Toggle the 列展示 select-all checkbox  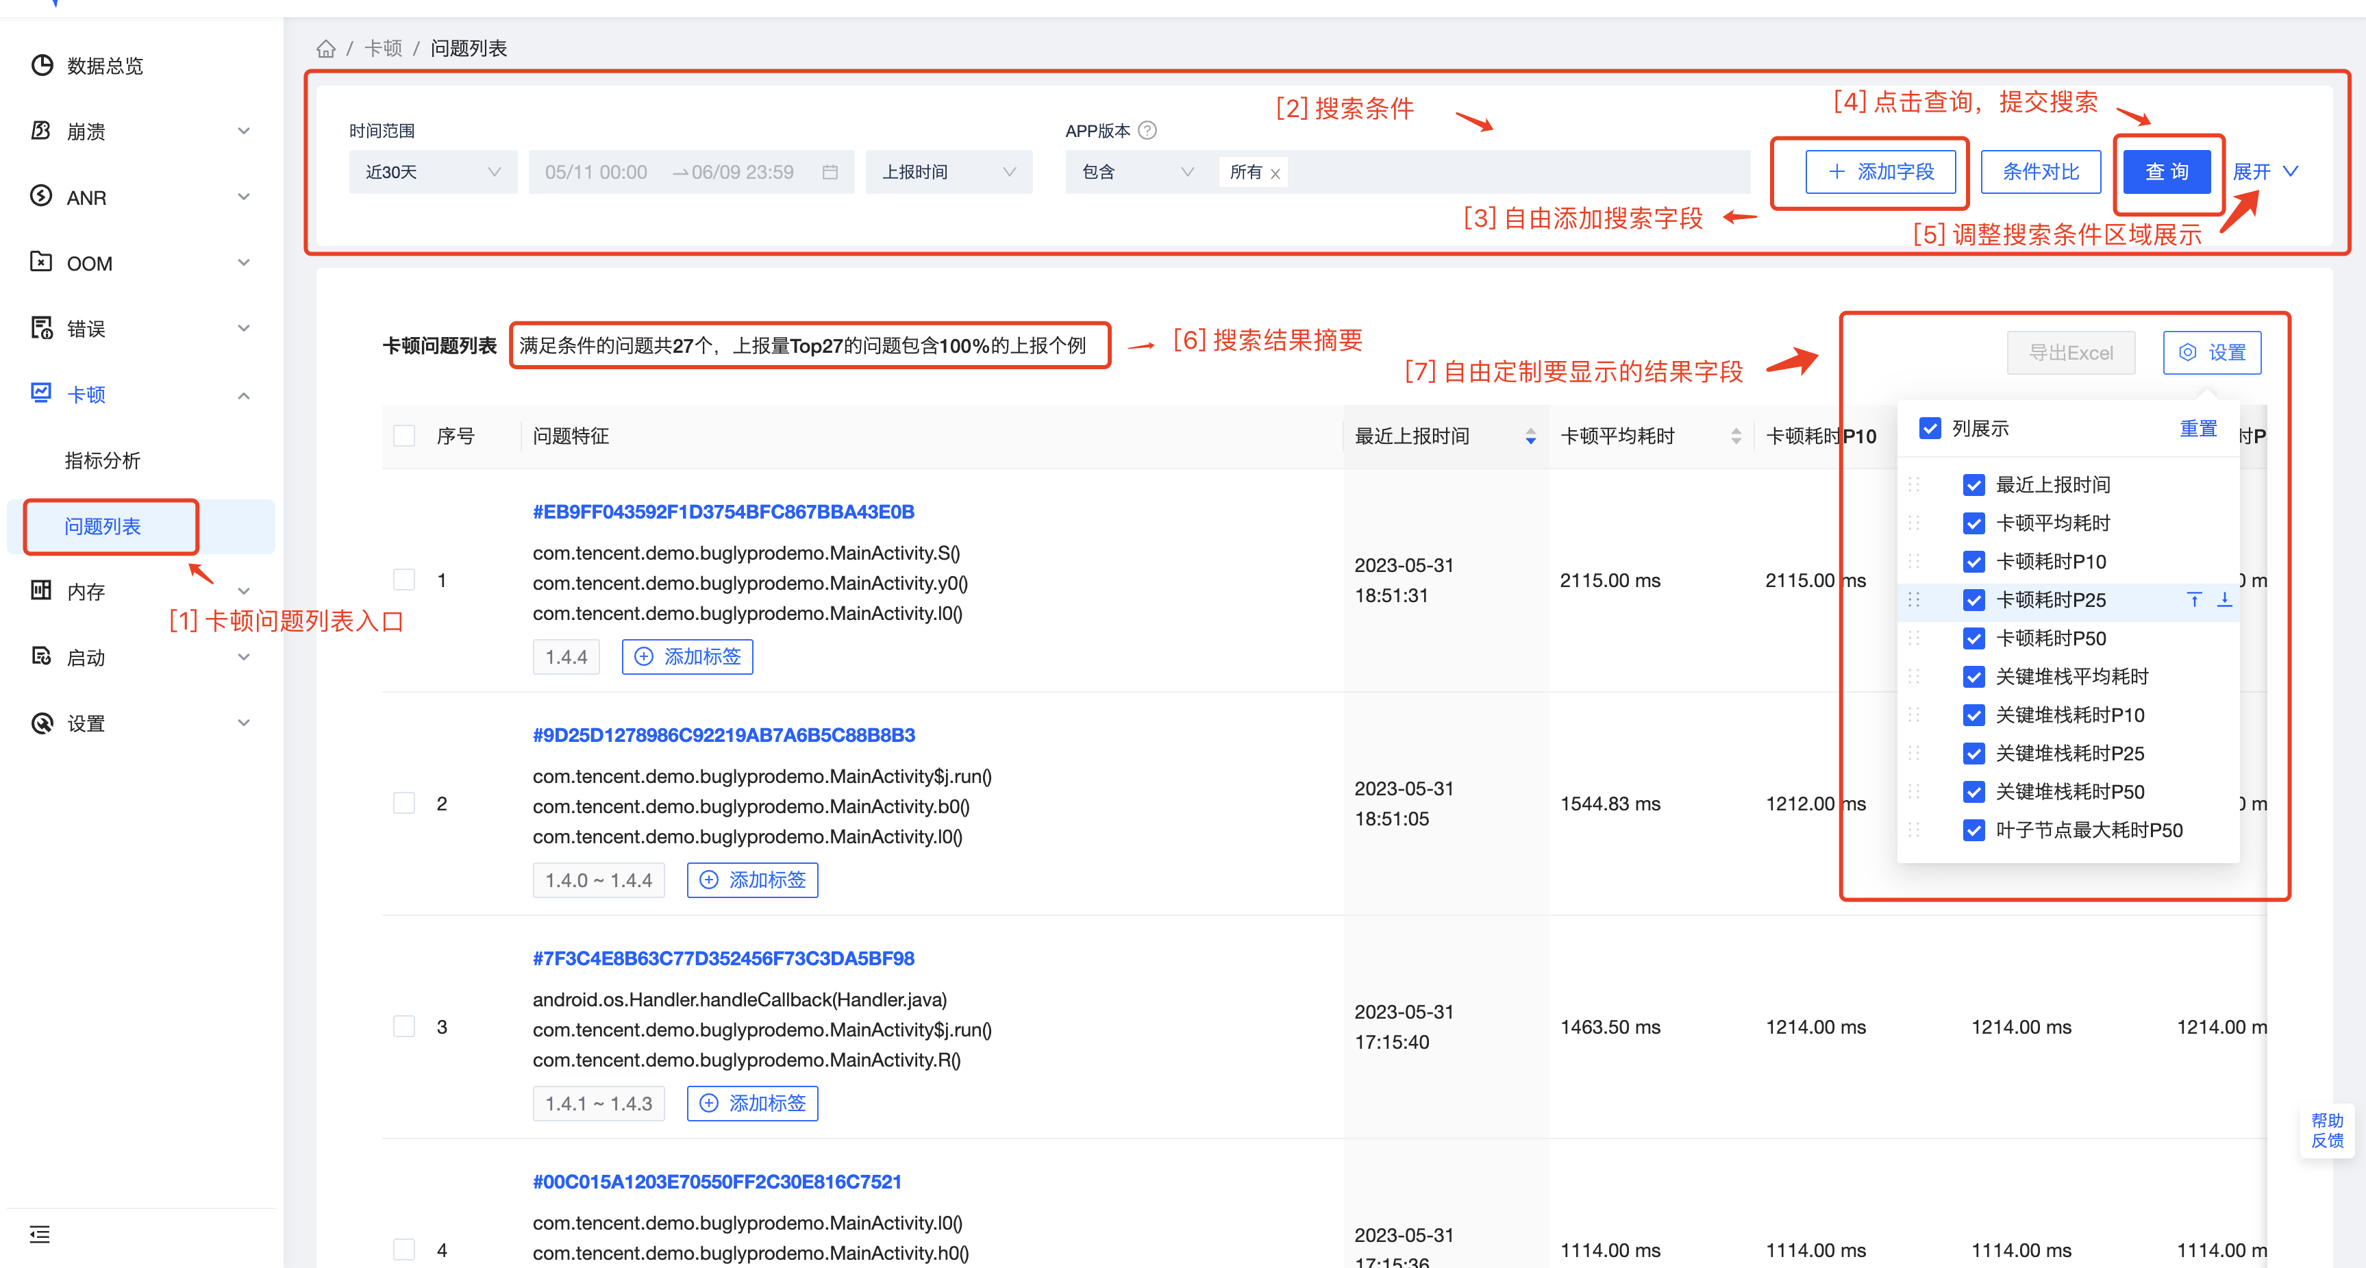point(1930,428)
